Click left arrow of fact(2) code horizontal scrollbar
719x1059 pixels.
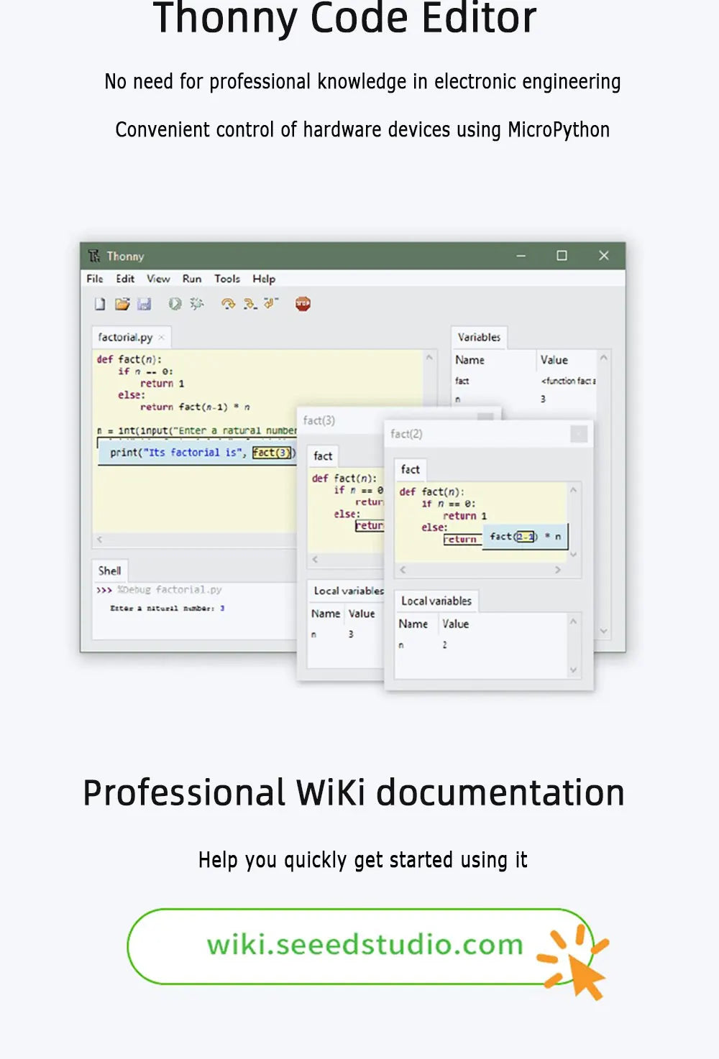(x=403, y=570)
